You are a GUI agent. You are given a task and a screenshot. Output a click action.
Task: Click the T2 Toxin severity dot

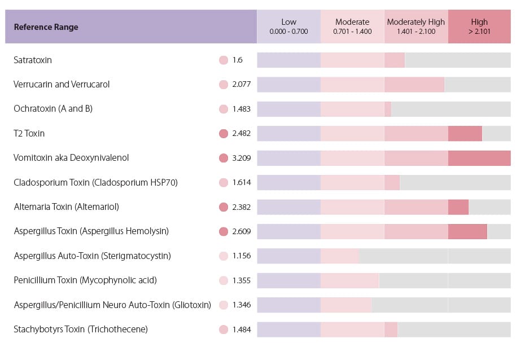tap(223, 134)
